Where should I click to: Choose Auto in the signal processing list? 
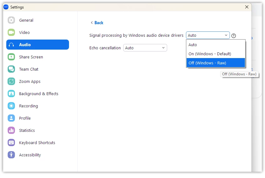(x=216, y=45)
